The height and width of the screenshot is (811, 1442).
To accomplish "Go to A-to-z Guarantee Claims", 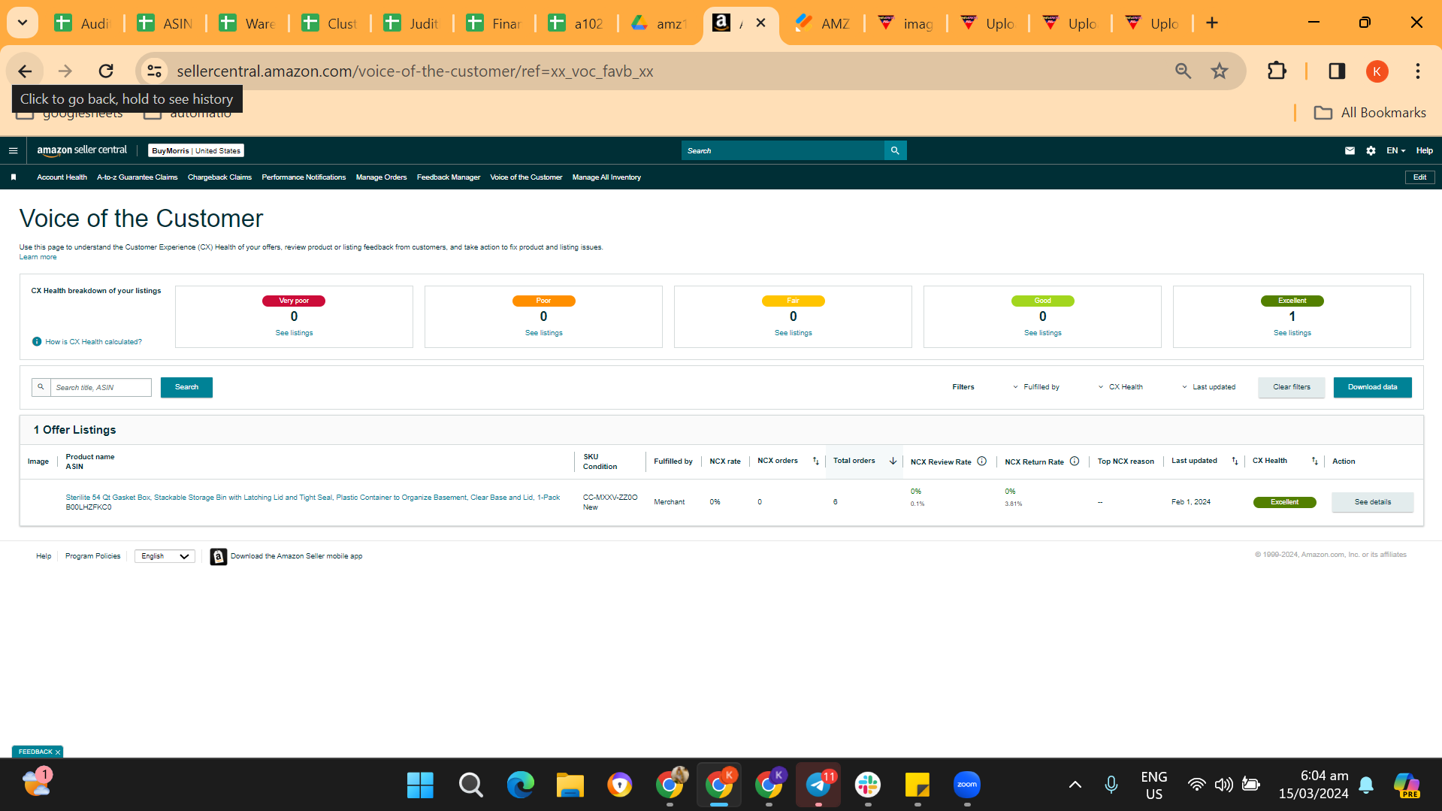I will click(x=138, y=177).
